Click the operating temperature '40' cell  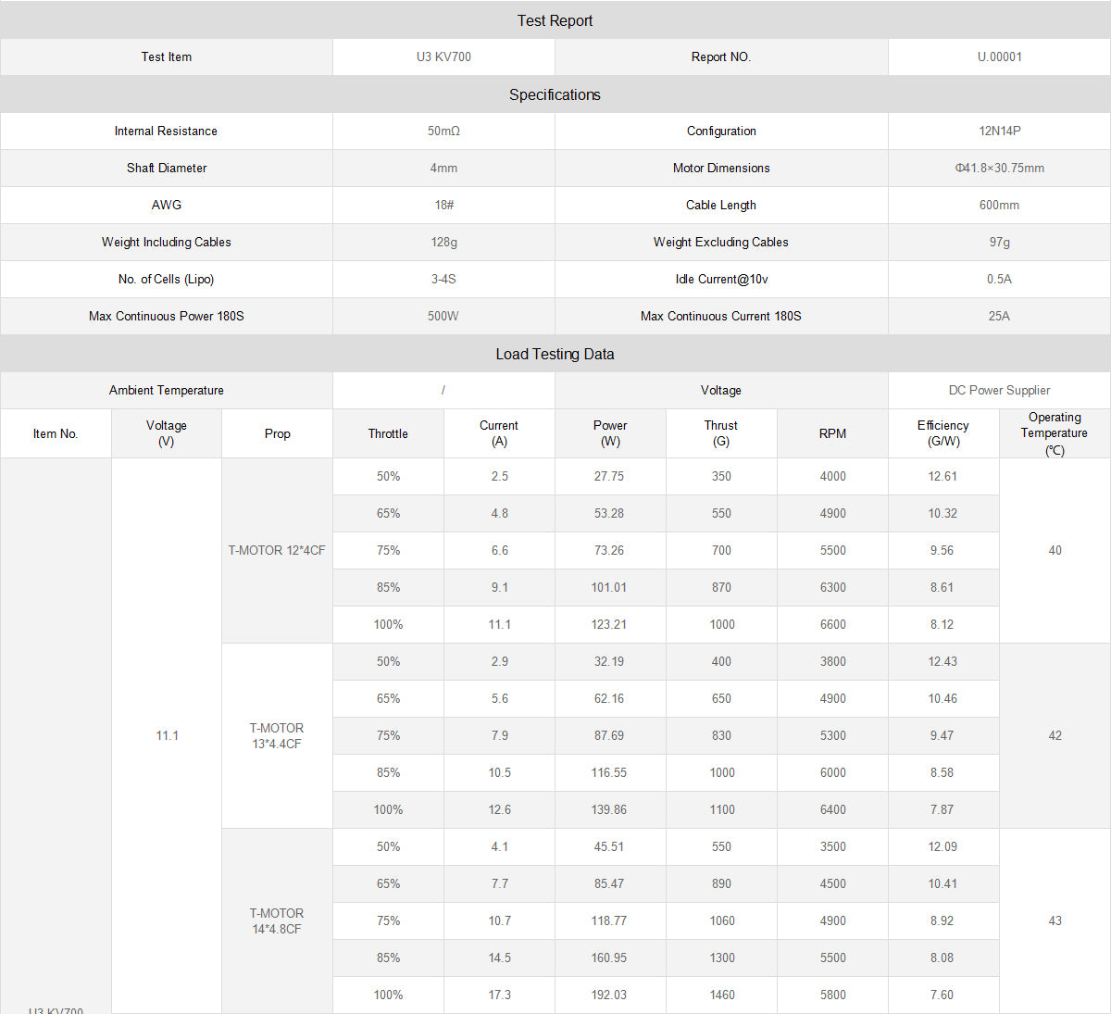click(1055, 550)
